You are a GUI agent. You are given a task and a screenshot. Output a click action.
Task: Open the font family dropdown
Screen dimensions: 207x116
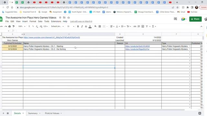[x=58, y=26]
